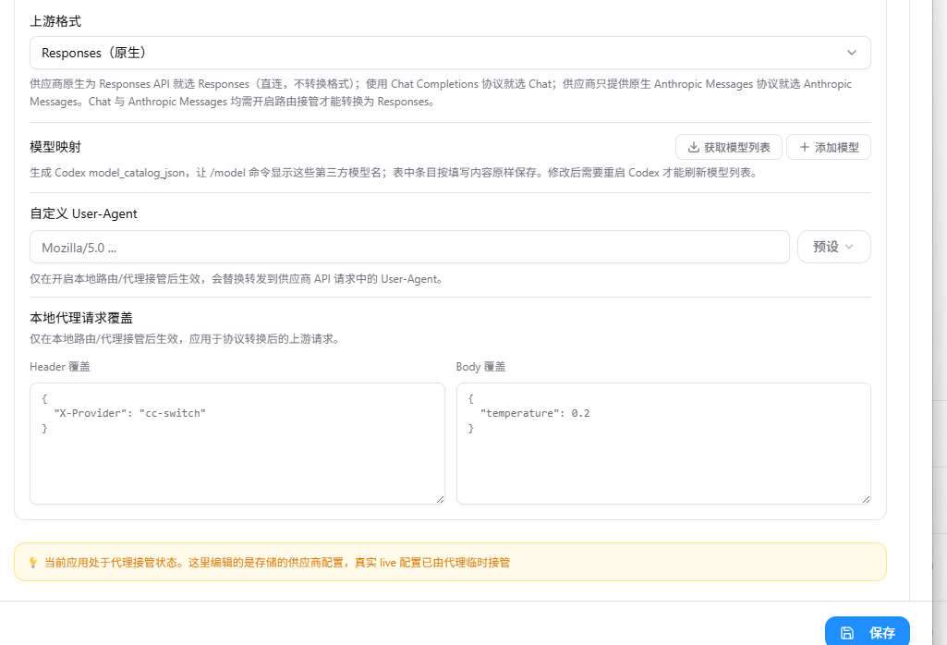Image resolution: width=947 pixels, height=645 pixels.
Task: Click the 模型映射 heading
Action: pos(55,147)
